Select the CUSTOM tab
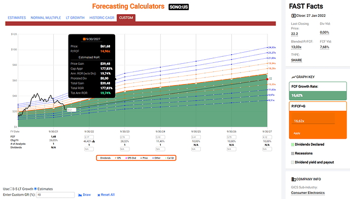This screenshot has width=350, height=199. coord(126,18)
